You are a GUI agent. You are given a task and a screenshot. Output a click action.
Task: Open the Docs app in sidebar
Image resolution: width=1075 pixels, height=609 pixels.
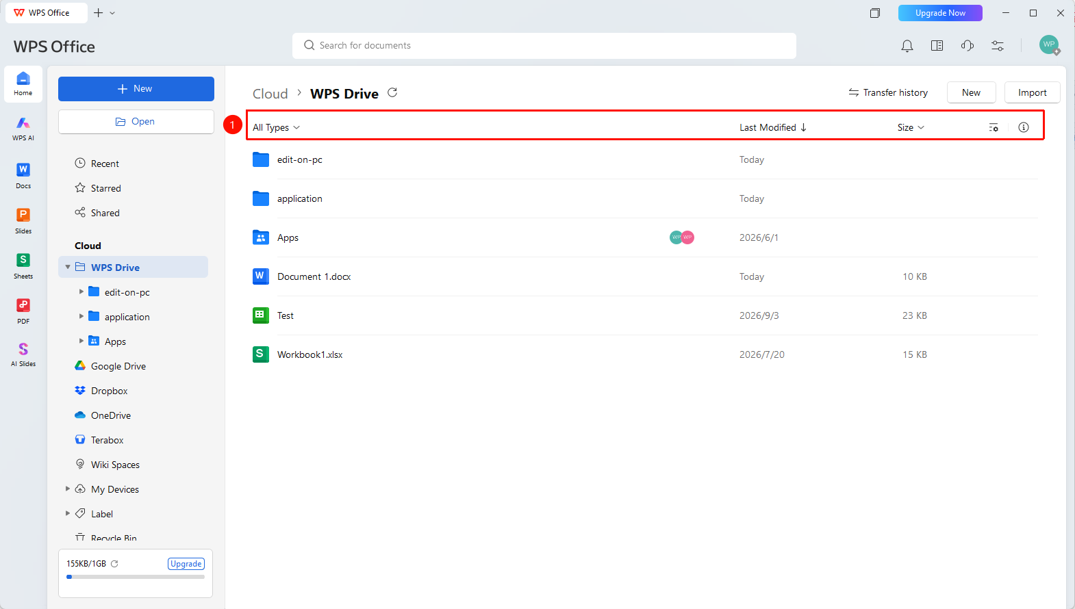23,175
